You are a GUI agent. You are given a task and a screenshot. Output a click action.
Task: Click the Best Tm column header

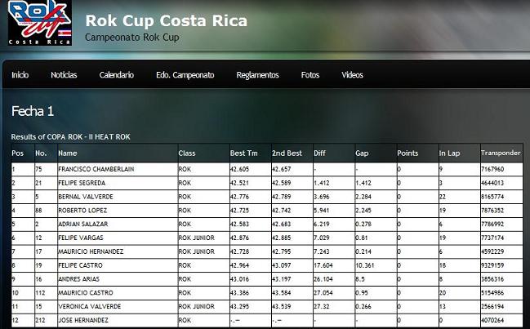pyautogui.click(x=244, y=153)
